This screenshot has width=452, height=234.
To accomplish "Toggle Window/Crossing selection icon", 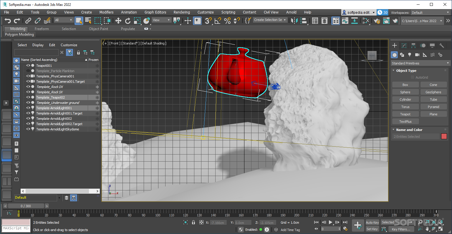I will pyautogui.click(x=107, y=21).
